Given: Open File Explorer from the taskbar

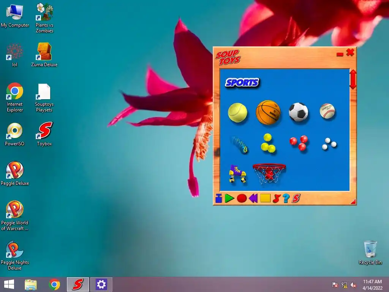Looking at the screenshot, I should click(x=31, y=284).
